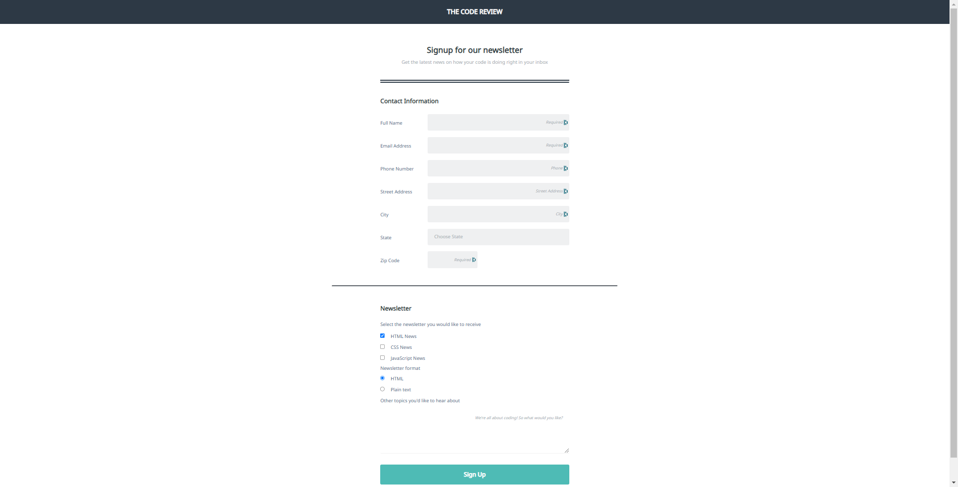Screen dimensions: 958x487
Task: Click the marker icon inside City field
Action: click(565, 214)
